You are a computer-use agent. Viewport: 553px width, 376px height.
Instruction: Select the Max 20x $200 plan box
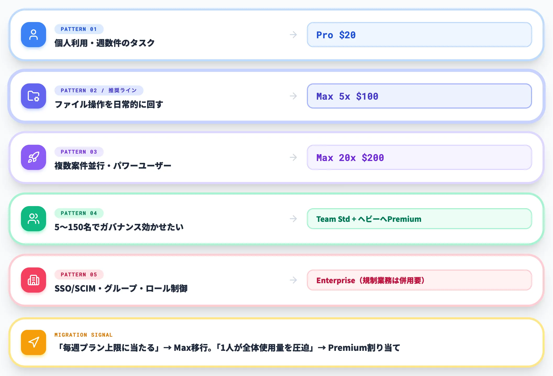(419, 157)
